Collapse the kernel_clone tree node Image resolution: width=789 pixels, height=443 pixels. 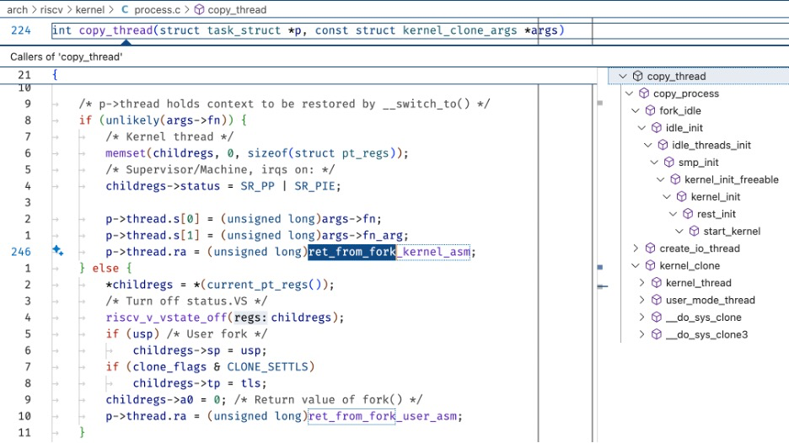click(636, 265)
